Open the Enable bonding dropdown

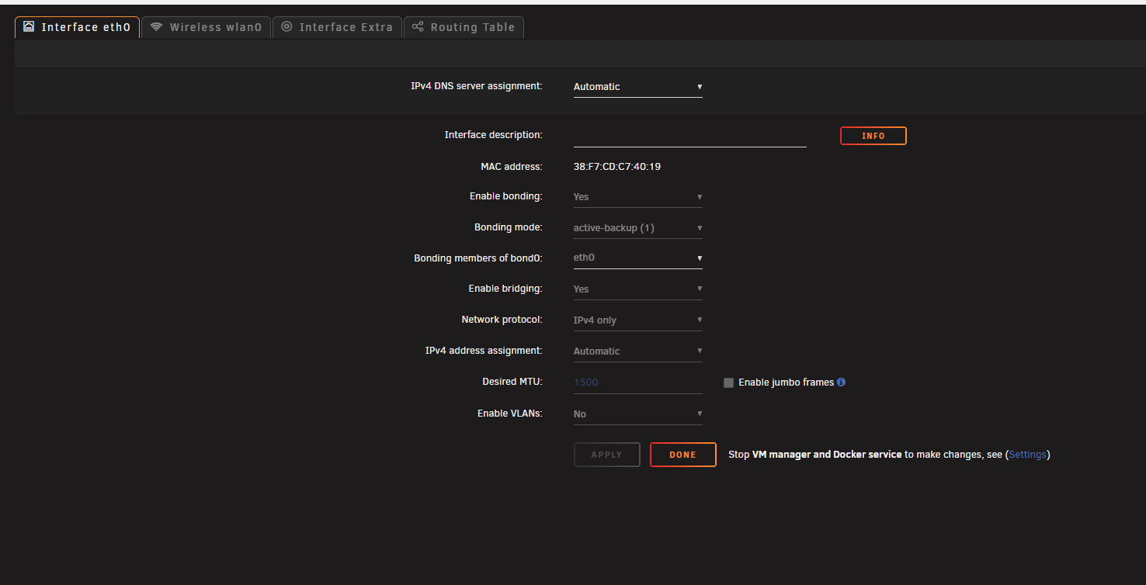pos(637,197)
